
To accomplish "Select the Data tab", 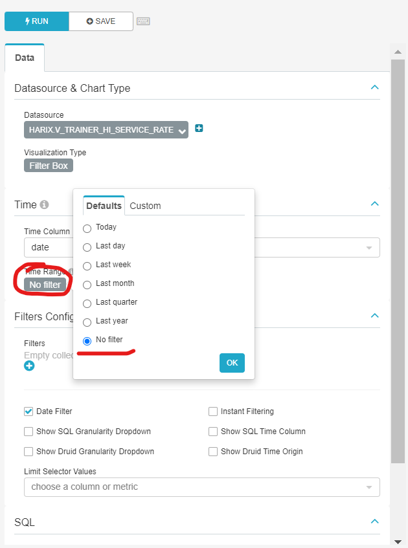I will pyautogui.click(x=25, y=58).
